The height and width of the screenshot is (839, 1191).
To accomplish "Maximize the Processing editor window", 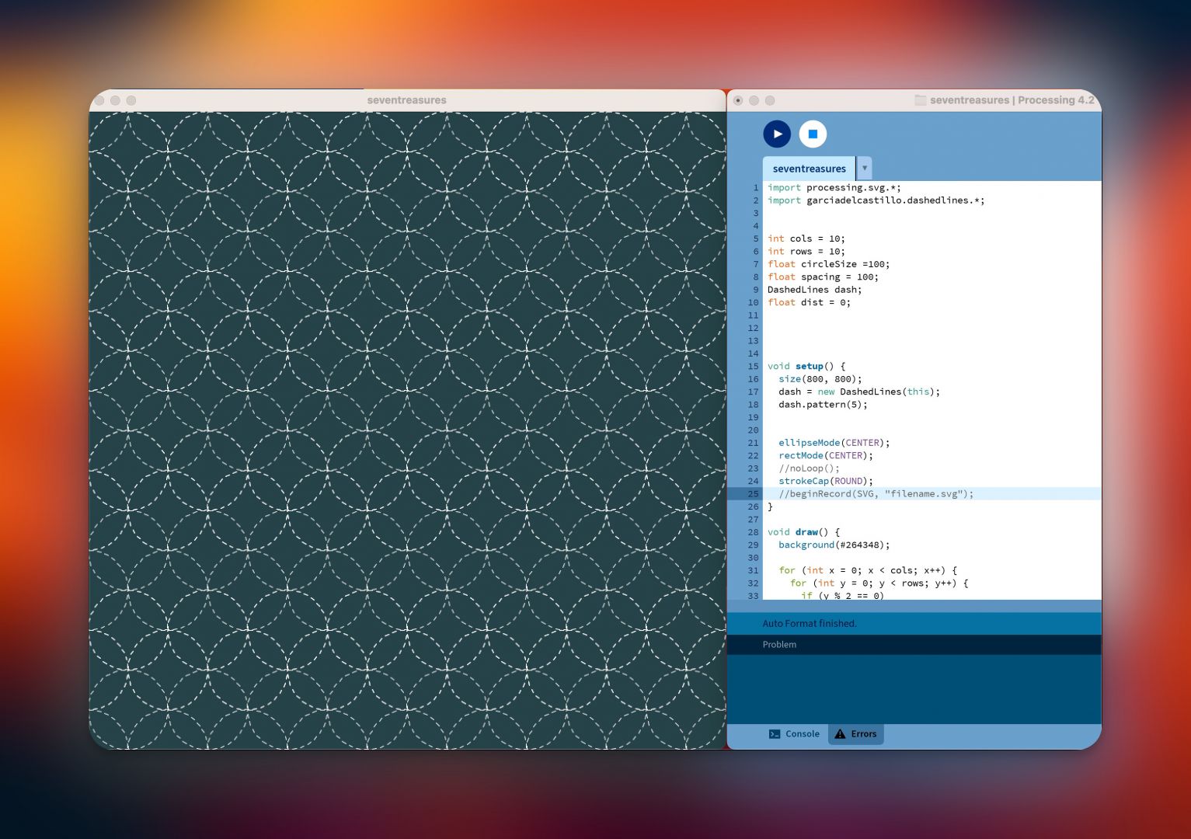I will point(770,100).
